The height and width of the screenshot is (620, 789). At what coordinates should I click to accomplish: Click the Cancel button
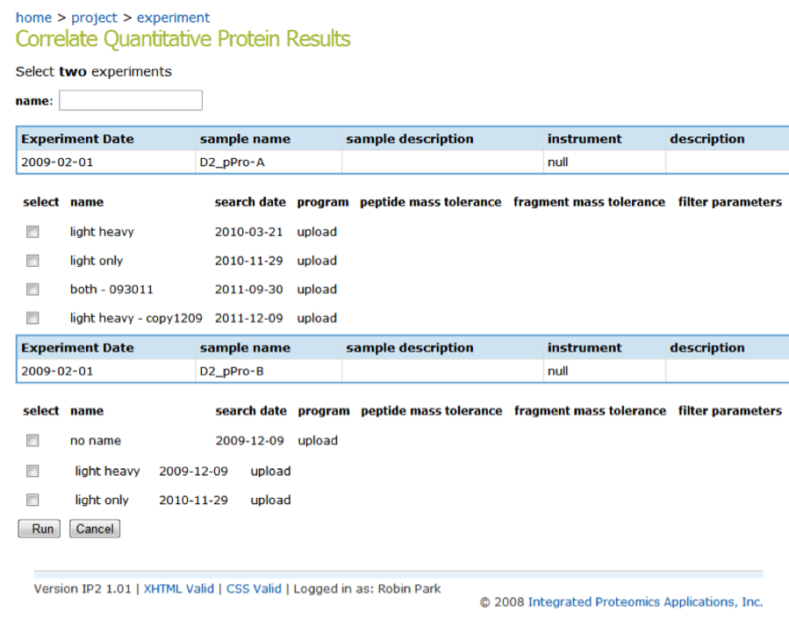95,529
